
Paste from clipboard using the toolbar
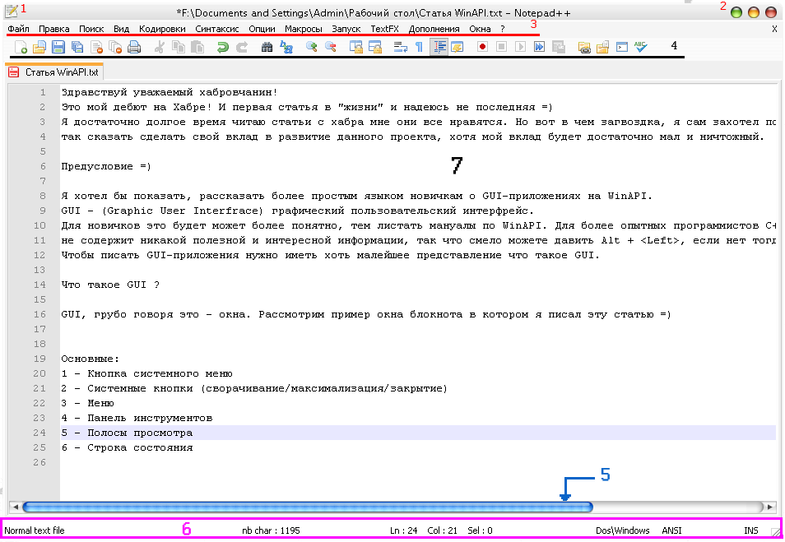pos(196,47)
